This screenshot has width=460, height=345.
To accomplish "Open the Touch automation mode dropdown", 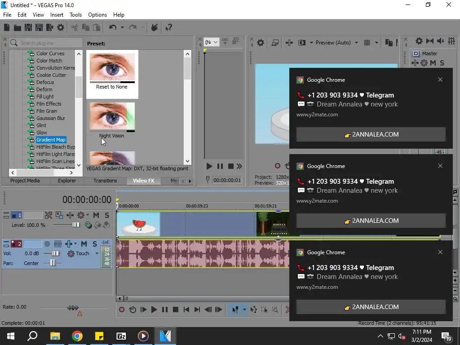I will [x=97, y=253].
